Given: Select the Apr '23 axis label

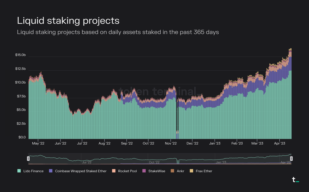Looking at the screenshot, I should click(x=280, y=143).
